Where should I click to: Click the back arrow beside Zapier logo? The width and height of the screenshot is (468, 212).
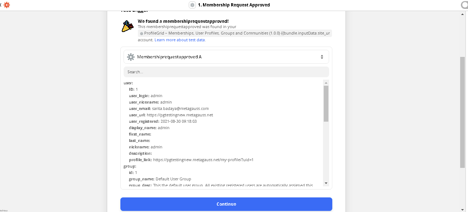(1, 5)
